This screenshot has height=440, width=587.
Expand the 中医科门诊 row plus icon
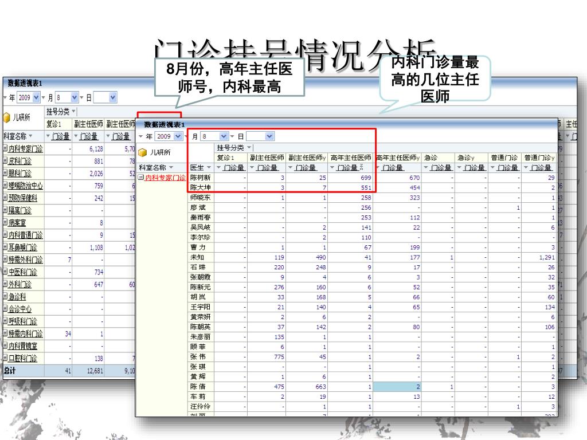click(5, 272)
